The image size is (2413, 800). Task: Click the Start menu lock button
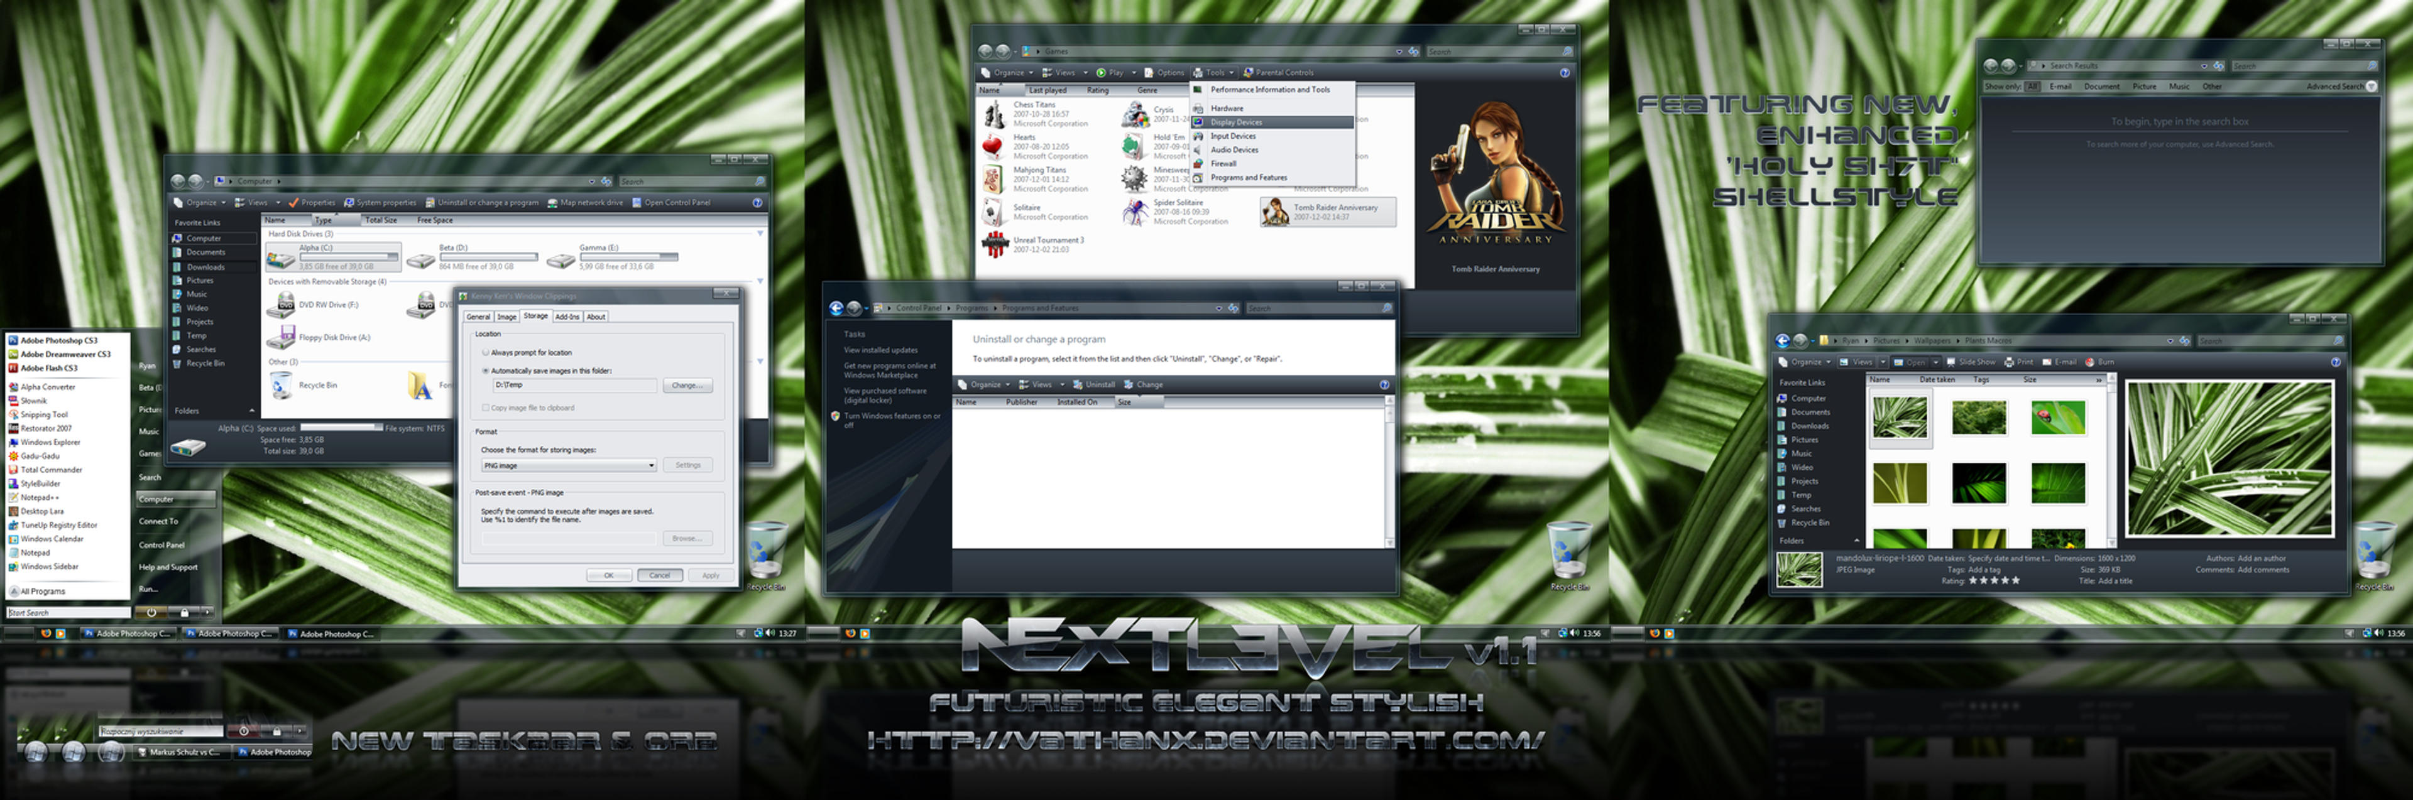coord(185,613)
